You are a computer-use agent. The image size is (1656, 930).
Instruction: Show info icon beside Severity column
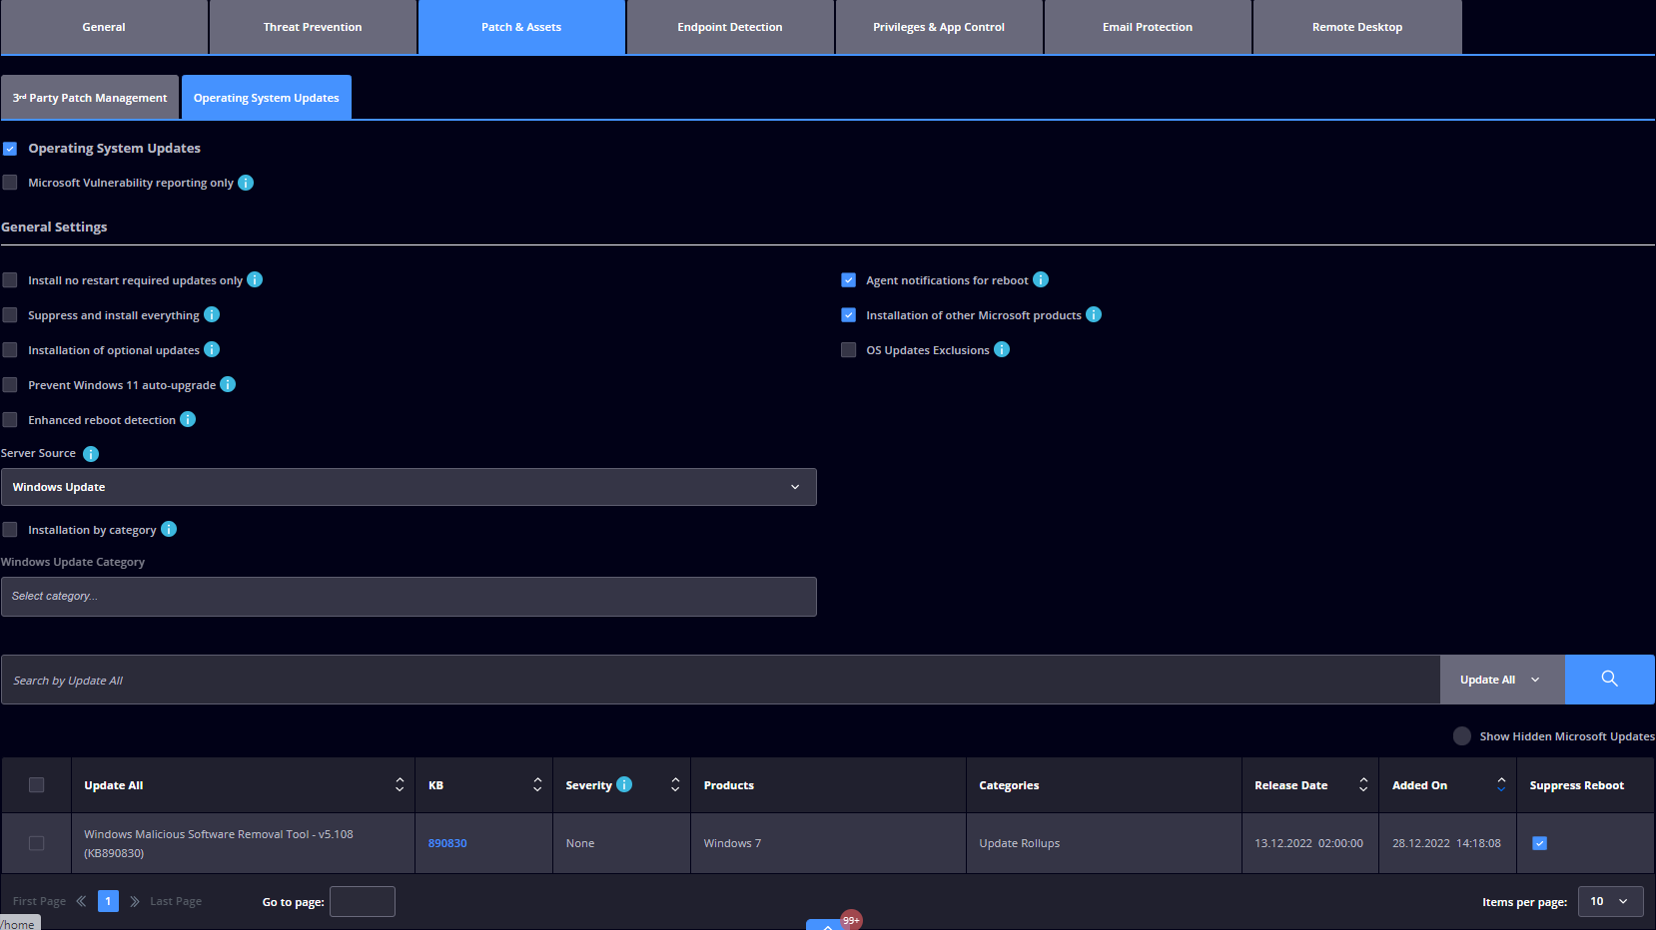click(624, 784)
